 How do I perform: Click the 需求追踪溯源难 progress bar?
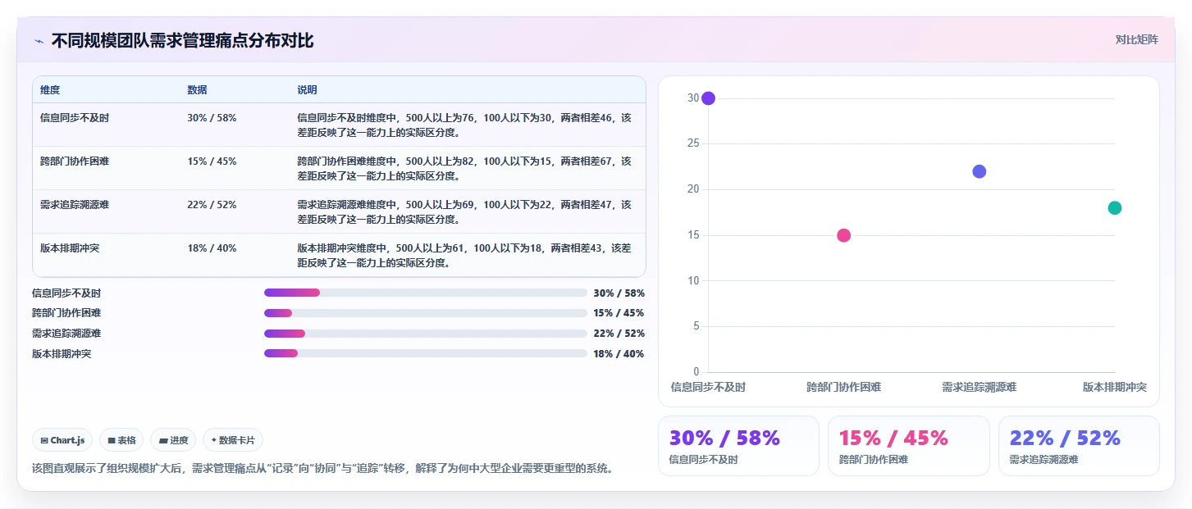[x=426, y=334]
